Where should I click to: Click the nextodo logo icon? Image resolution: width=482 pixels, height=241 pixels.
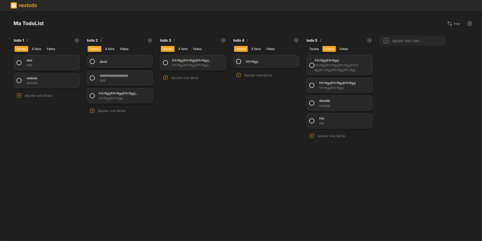click(x=14, y=5)
